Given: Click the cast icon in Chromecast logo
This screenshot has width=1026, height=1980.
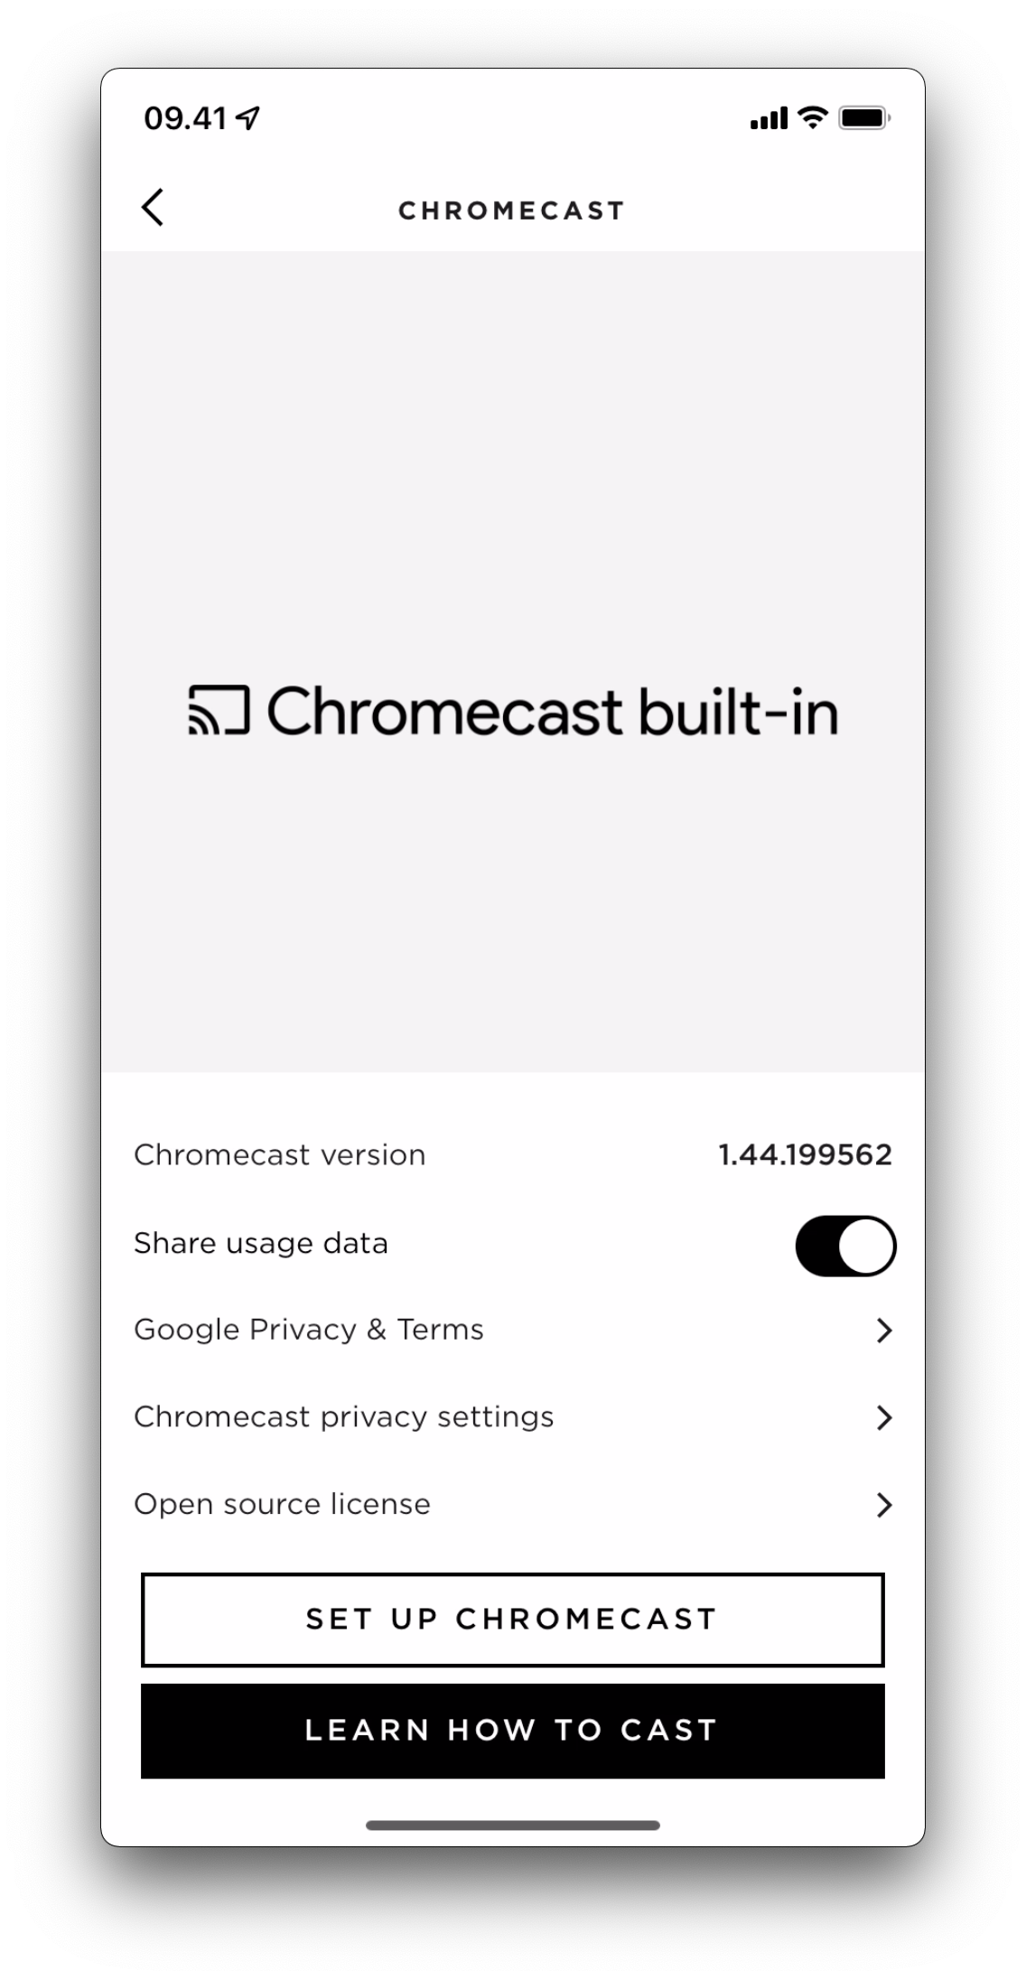Looking at the screenshot, I should [219, 711].
